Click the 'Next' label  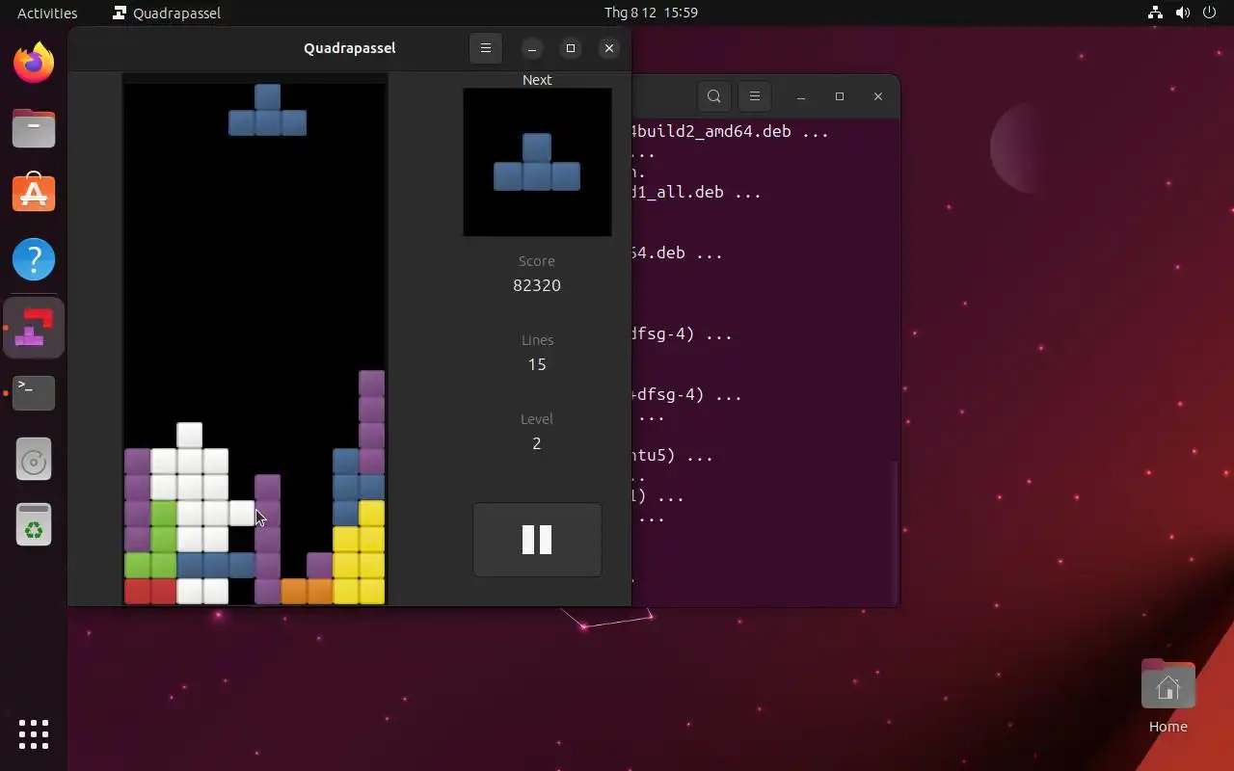click(537, 80)
